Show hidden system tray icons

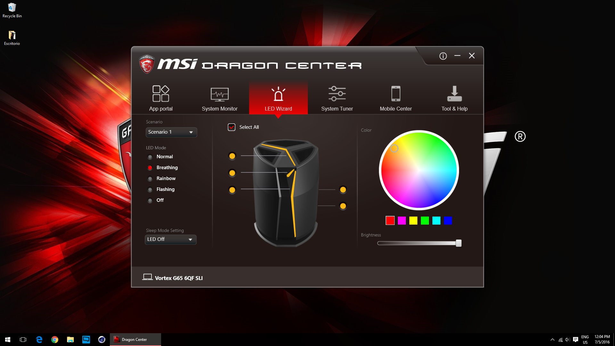(553, 340)
